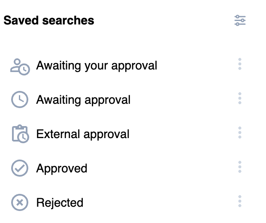Viewport: 266px width, 223px height.
Task: Click the clock icon beside Awaiting approval
Action: [x=19, y=100]
